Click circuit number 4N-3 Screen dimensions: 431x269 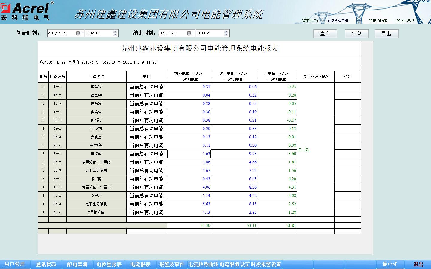[x=57, y=204]
